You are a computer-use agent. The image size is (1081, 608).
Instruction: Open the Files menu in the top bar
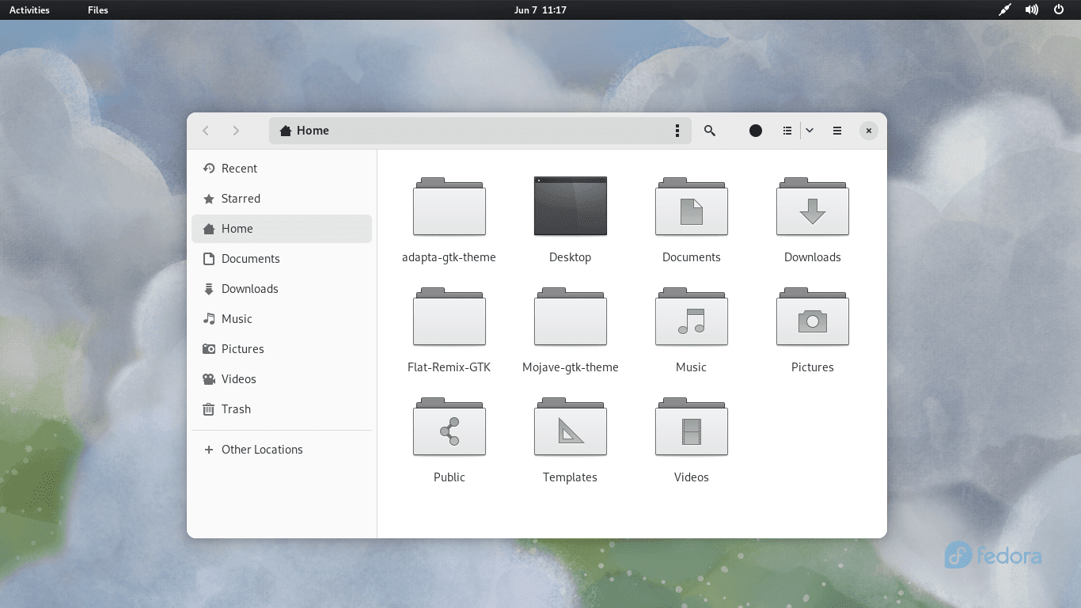point(97,10)
